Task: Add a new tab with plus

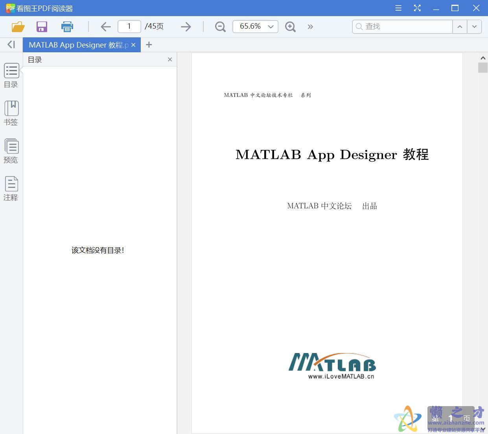Action: (x=149, y=45)
